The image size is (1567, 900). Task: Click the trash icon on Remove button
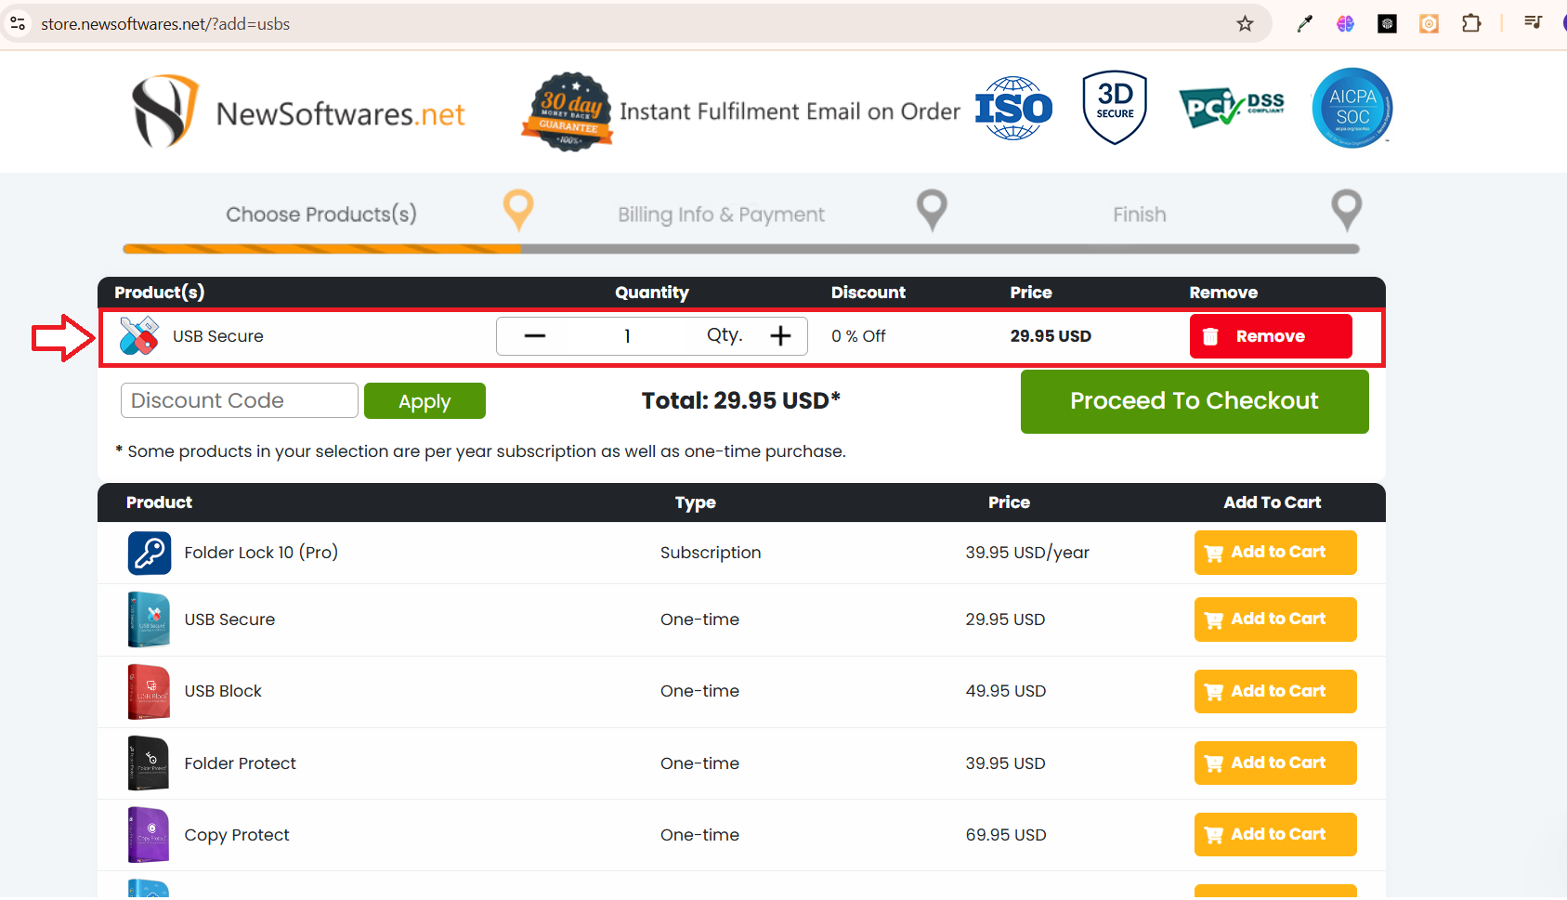point(1211,336)
